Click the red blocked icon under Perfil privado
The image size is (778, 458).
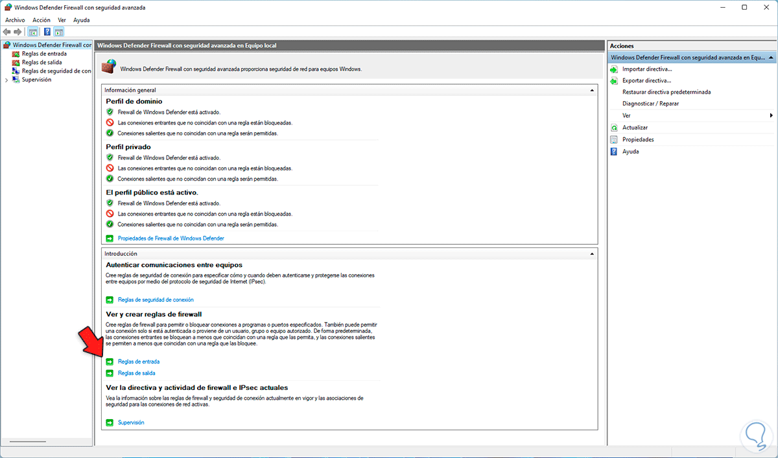click(110, 168)
